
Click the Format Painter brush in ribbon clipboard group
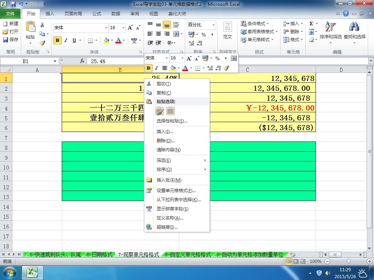click(x=43, y=43)
